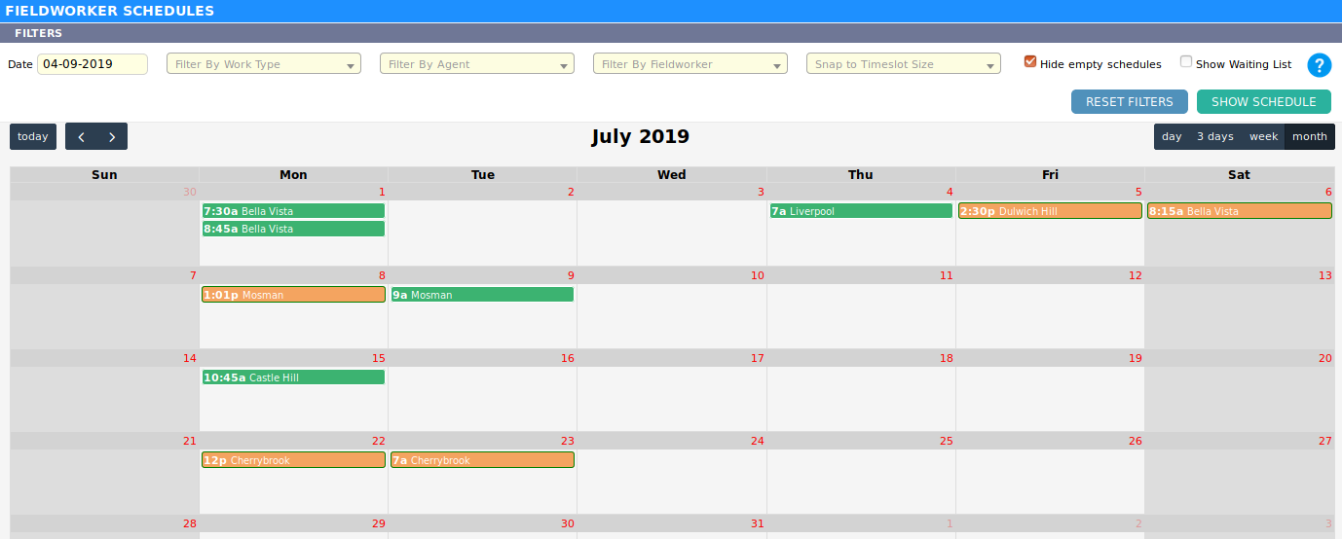Expand Snap to Timeslot Size dropdown
The width and height of the screenshot is (1342, 539).
pyautogui.click(x=904, y=64)
